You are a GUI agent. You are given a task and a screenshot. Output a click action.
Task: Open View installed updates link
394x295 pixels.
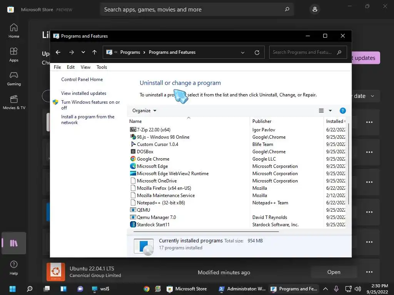click(x=83, y=93)
